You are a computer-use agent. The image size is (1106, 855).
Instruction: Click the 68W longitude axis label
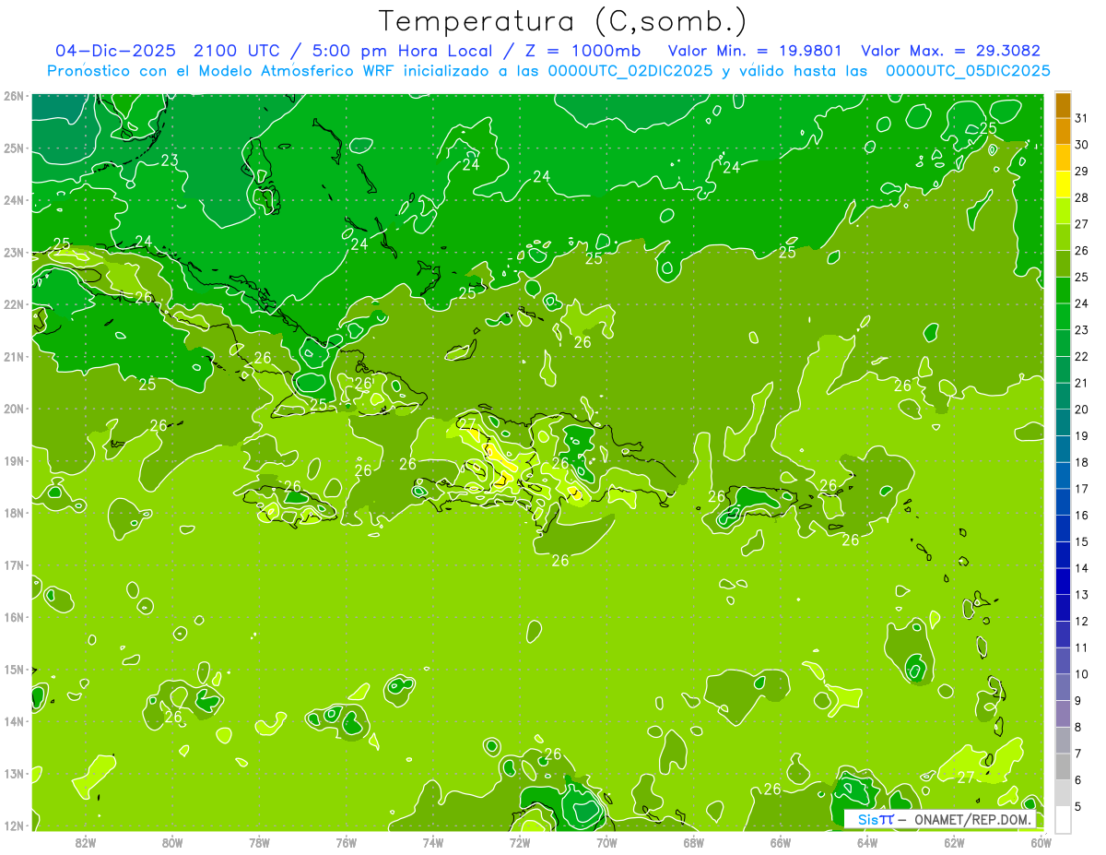(693, 841)
